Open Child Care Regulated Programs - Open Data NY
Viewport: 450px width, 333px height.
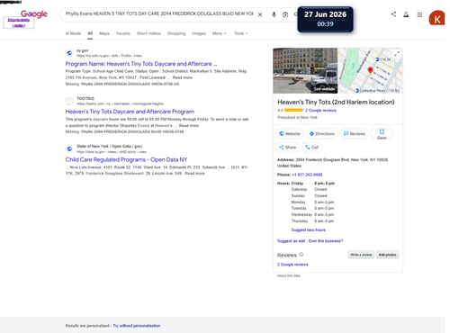coord(126,159)
